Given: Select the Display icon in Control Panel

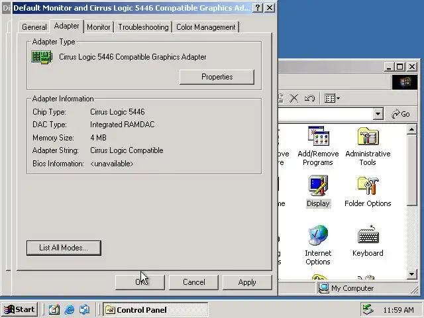Looking at the screenshot, I should pyautogui.click(x=318, y=191).
